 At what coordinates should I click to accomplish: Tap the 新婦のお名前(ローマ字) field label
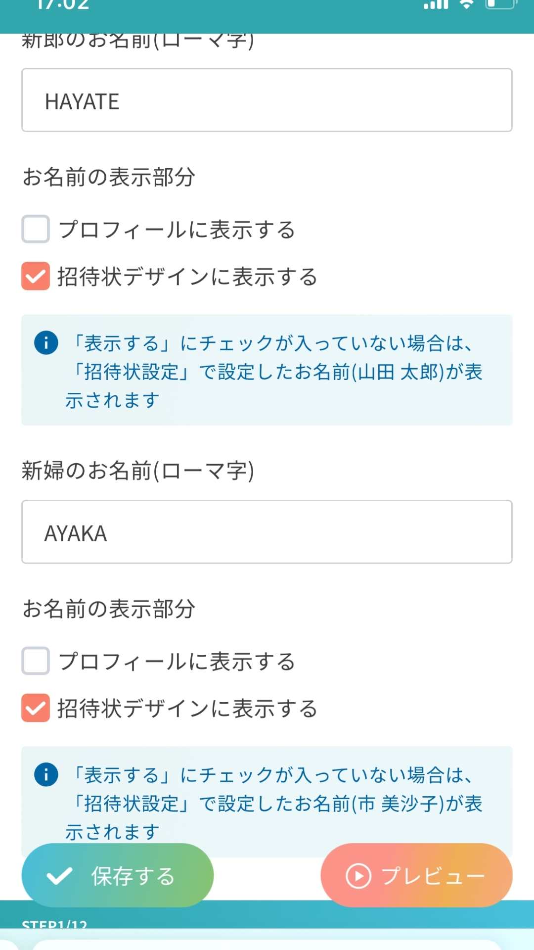tap(138, 471)
